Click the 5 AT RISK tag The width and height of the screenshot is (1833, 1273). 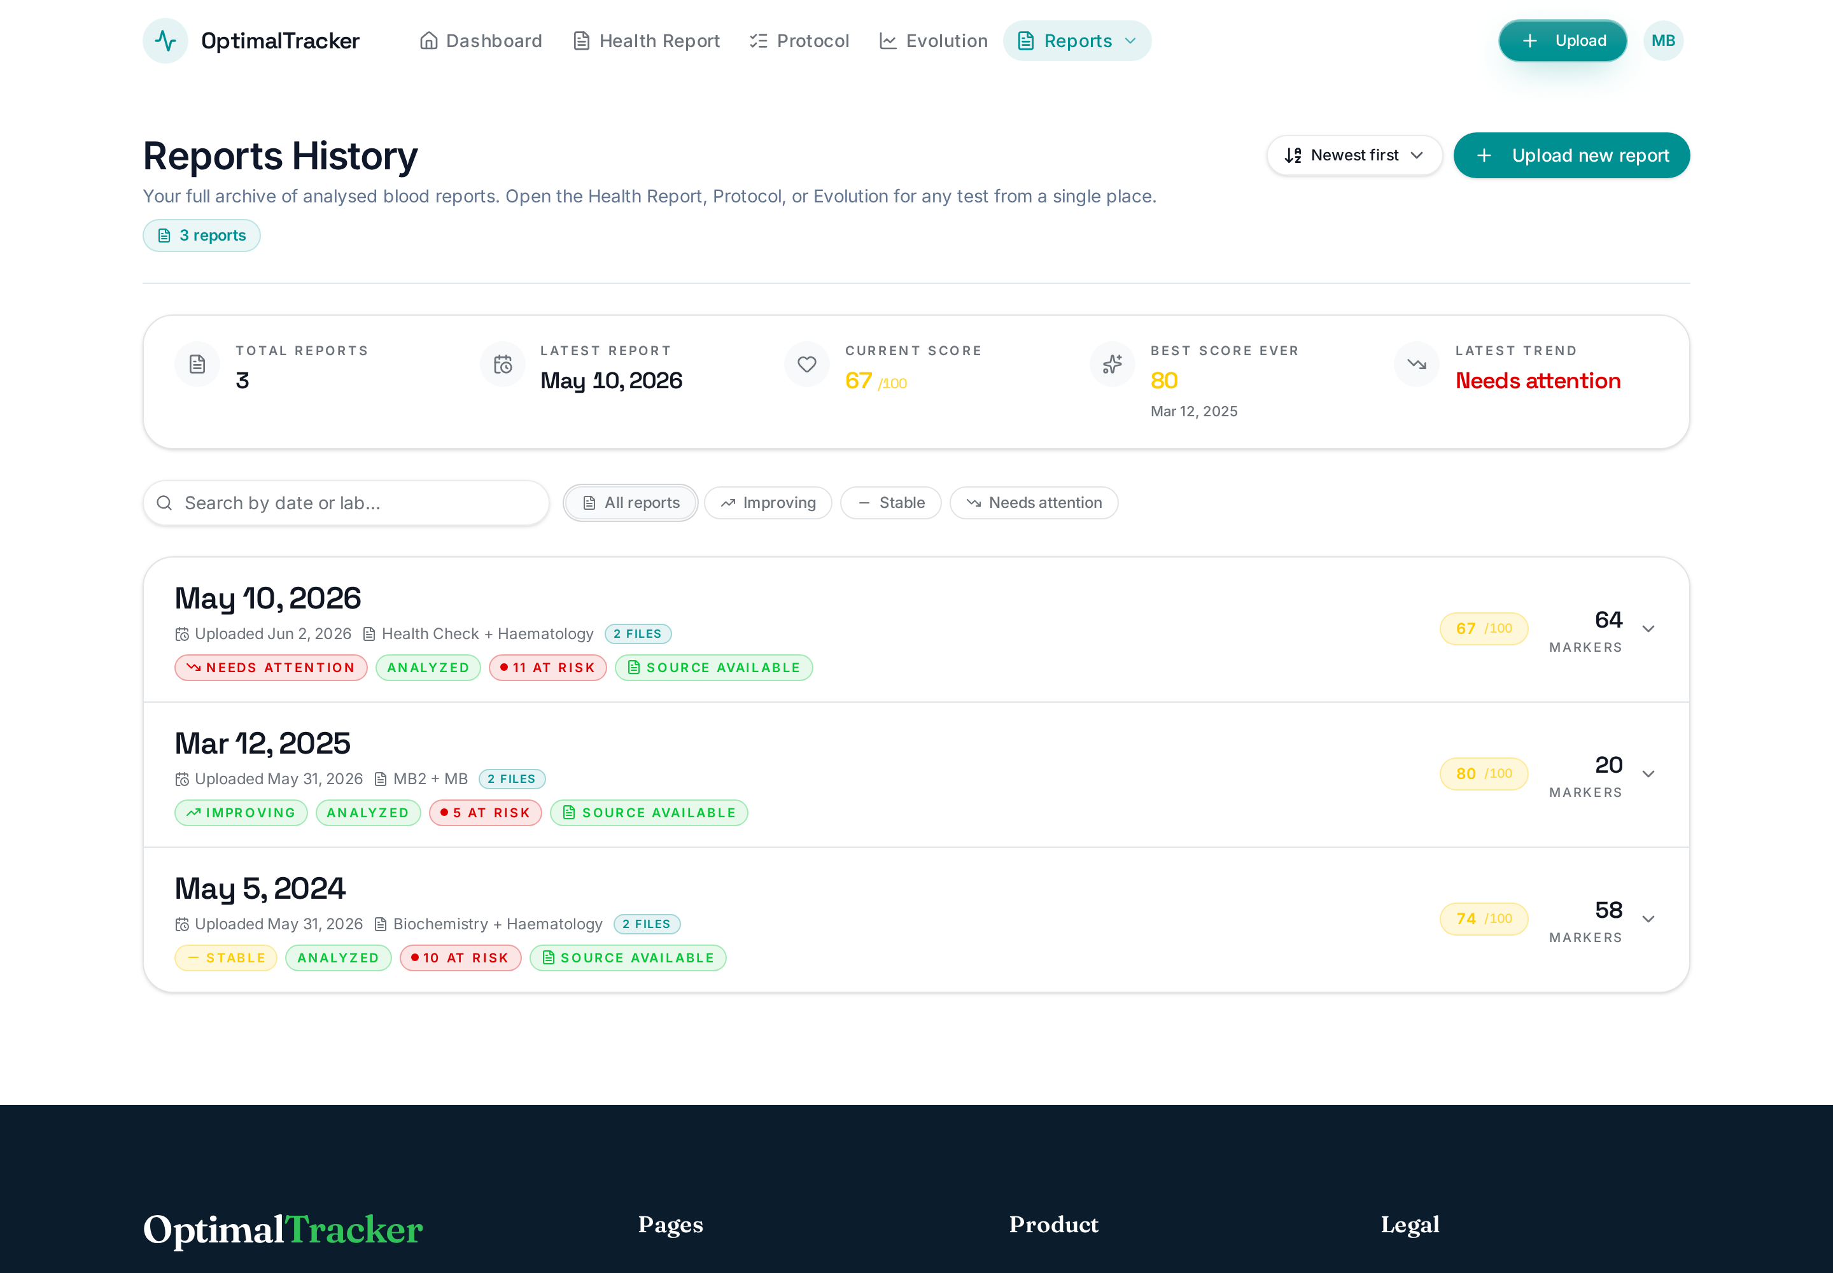[x=486, y=813]
